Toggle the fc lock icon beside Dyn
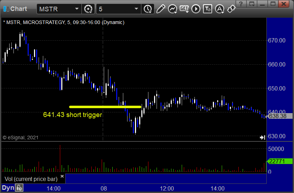 [x=19, y=188]
